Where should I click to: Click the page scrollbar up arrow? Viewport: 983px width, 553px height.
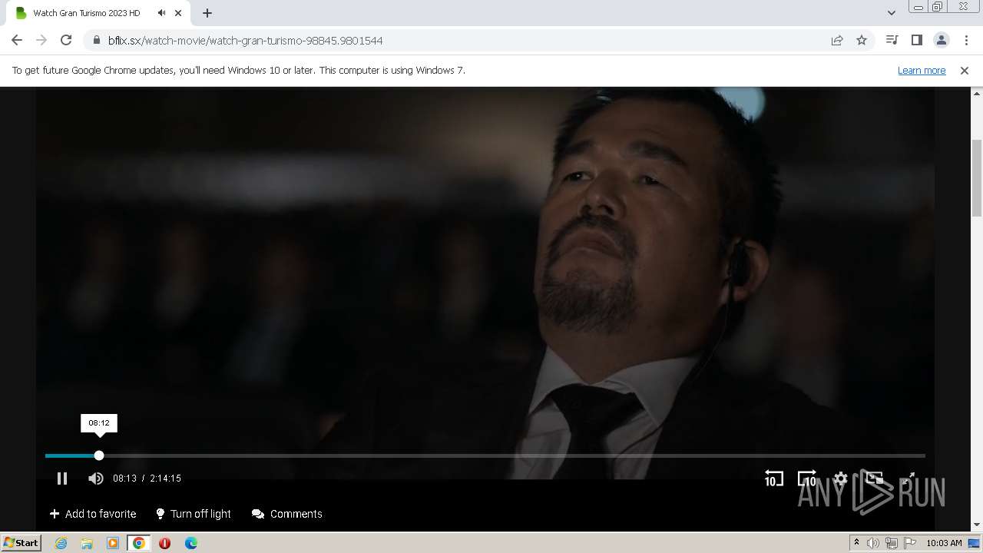[977, 93]
